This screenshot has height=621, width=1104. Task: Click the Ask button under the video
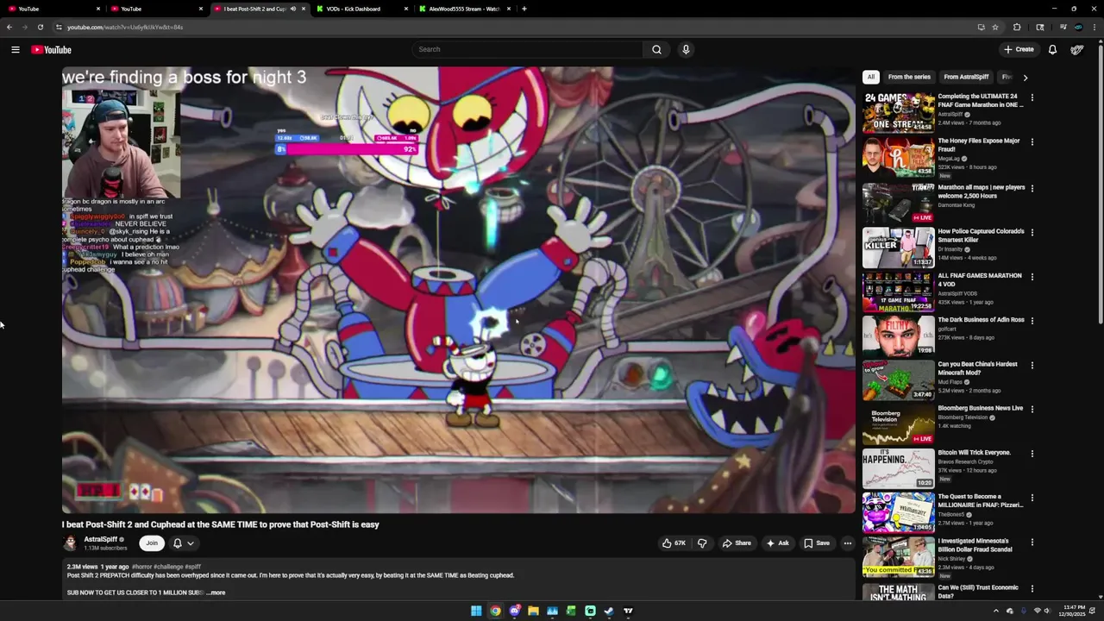(777, 543)
